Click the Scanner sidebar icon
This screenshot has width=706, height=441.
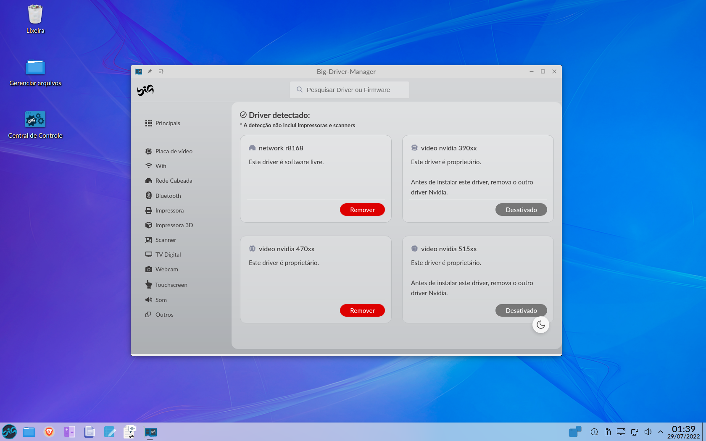149,240
